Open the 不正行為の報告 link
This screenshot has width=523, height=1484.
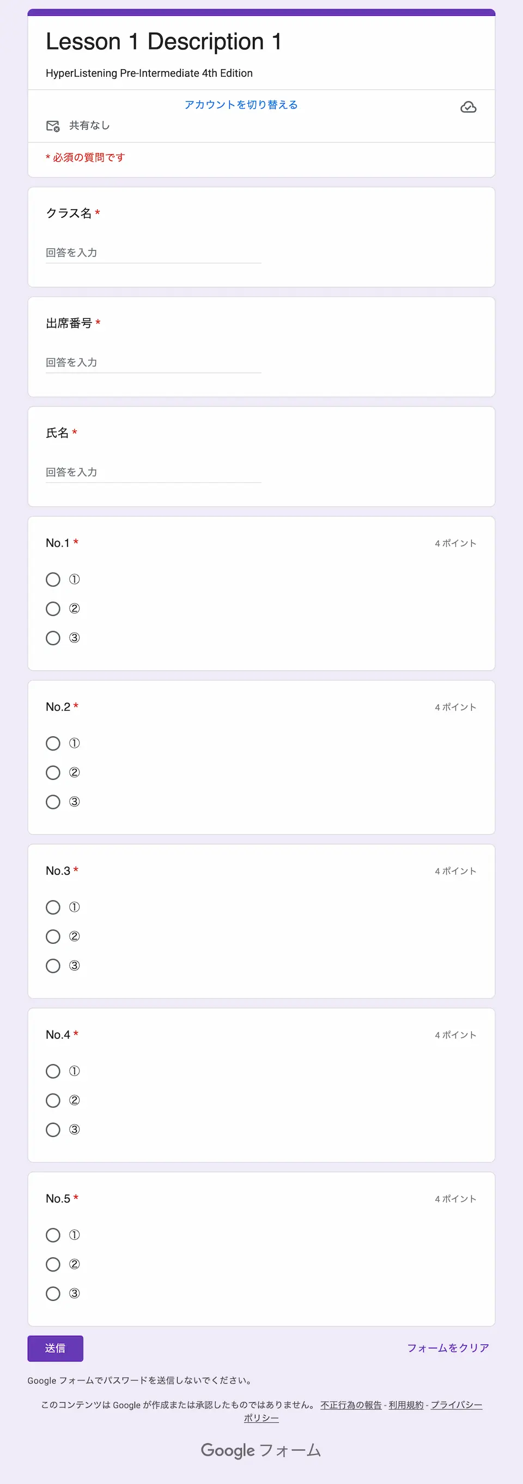[x=351, y=1404]
